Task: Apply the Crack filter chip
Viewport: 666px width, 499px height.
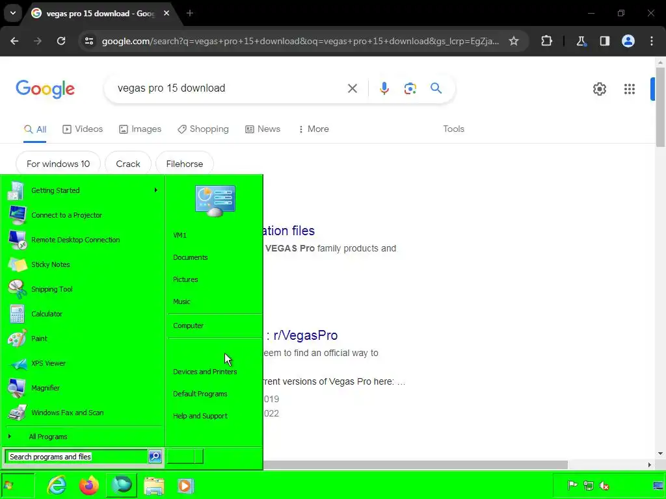Action: [128, 164]
